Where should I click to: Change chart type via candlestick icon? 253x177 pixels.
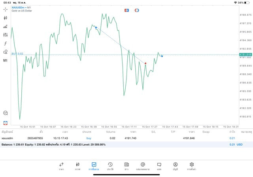[x=6, y=18]
